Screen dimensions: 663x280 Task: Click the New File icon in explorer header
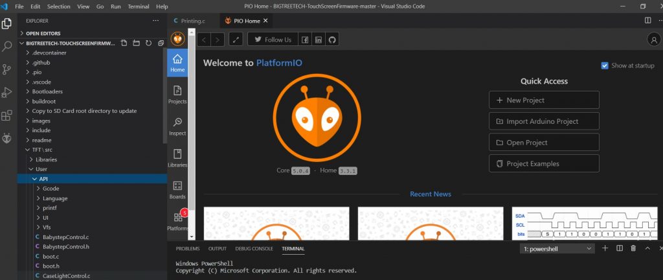pos(124,43)
